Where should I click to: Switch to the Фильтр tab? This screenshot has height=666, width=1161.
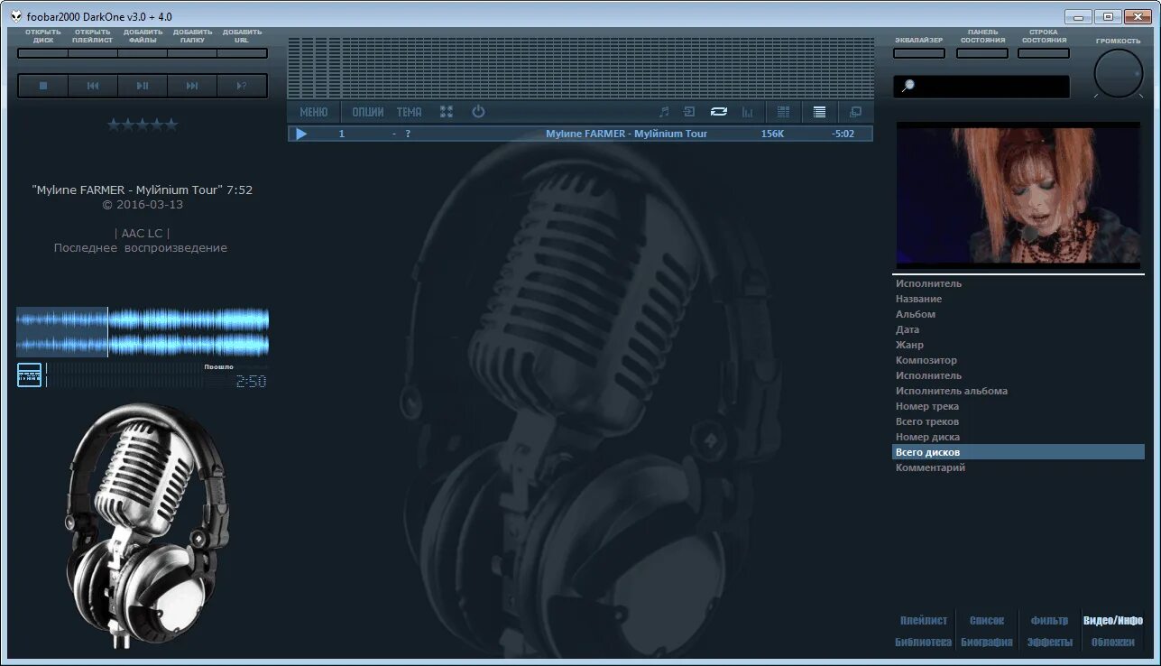coord(1050,621)
